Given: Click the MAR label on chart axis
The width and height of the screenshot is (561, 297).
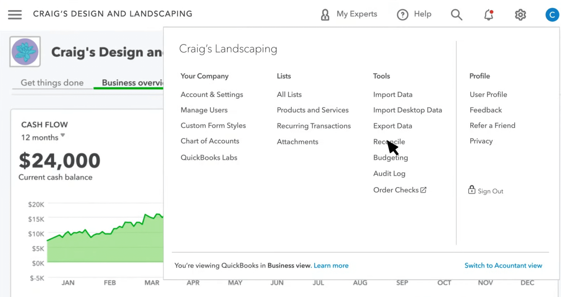Looking at the screenshot, I should [x=152, y=283].
